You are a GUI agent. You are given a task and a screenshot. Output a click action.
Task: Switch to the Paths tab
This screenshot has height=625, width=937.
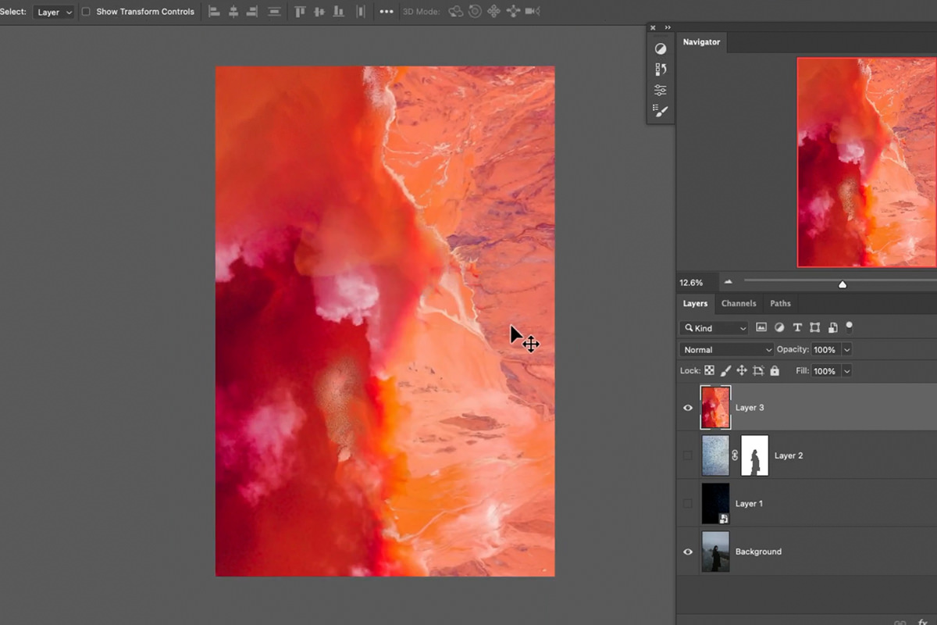pyautogui.click(x=780, y=303)
